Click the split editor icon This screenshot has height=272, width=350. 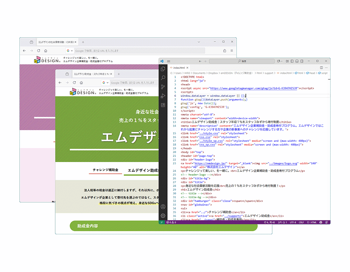pyautogui.click(x=321, y=67)
